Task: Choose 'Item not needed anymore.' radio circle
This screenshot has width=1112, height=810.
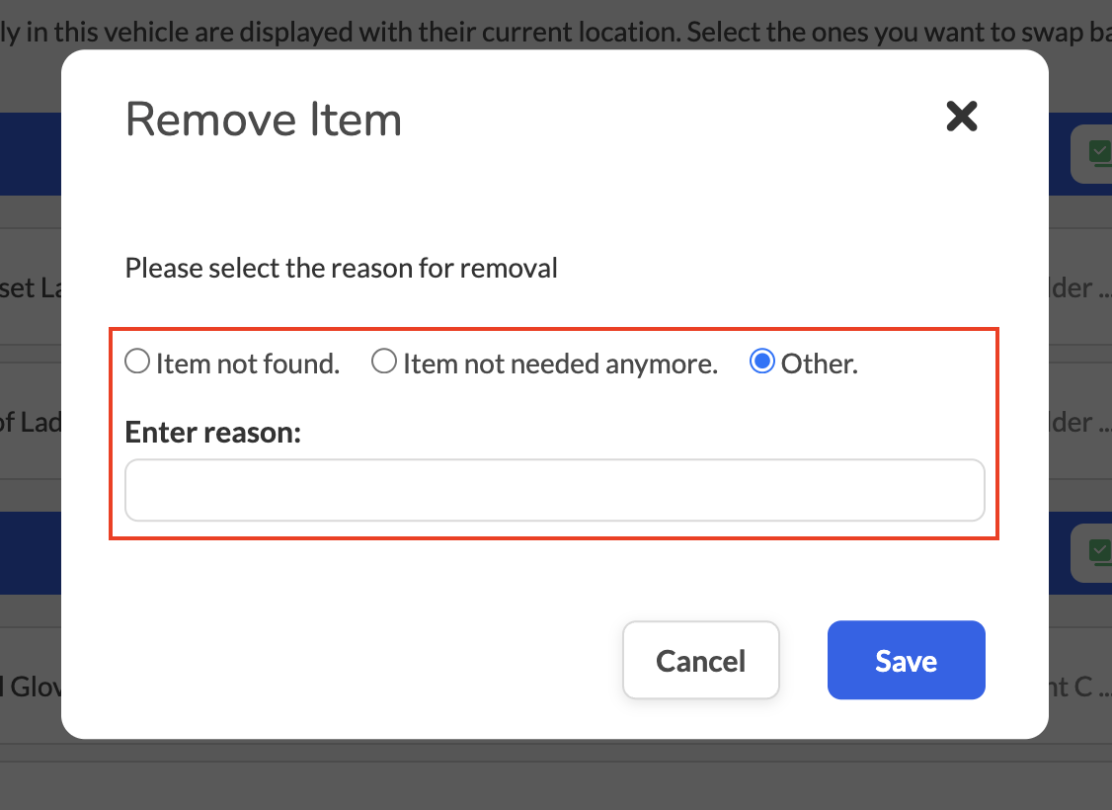Action: [x=384, y=361]
